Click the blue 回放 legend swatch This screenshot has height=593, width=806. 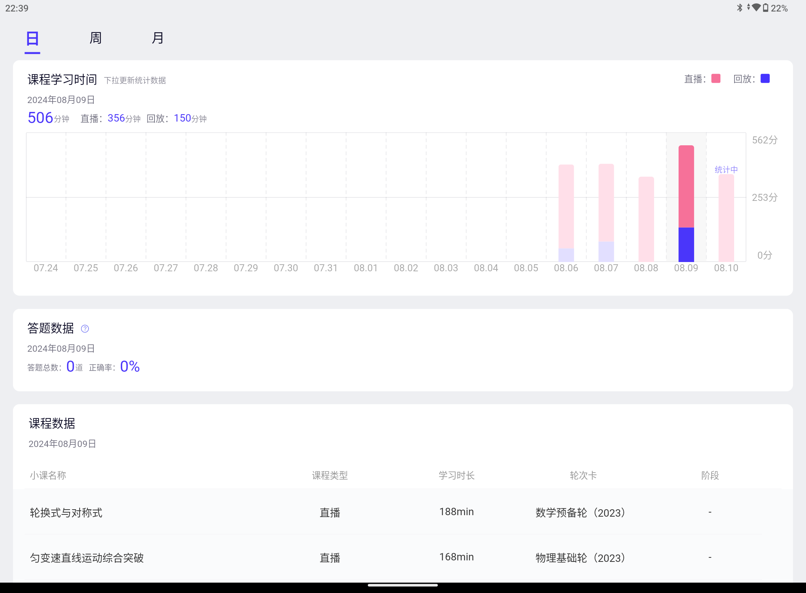pyautogui.click(x=765, y=79)
